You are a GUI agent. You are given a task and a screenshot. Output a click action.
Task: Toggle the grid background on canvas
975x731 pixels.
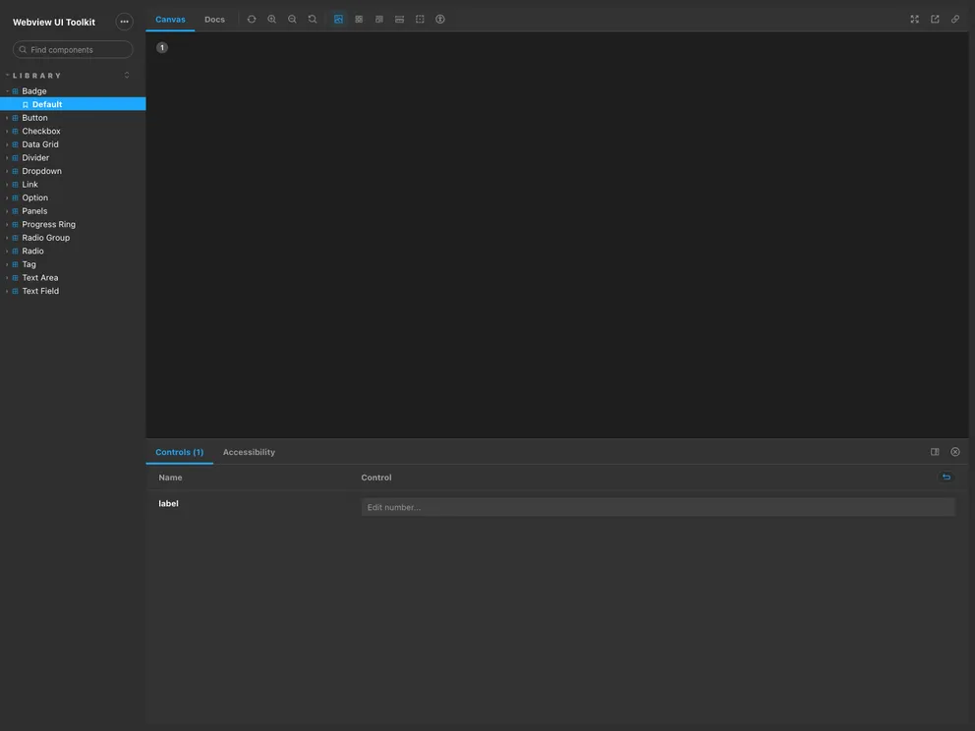click(359, 20)
